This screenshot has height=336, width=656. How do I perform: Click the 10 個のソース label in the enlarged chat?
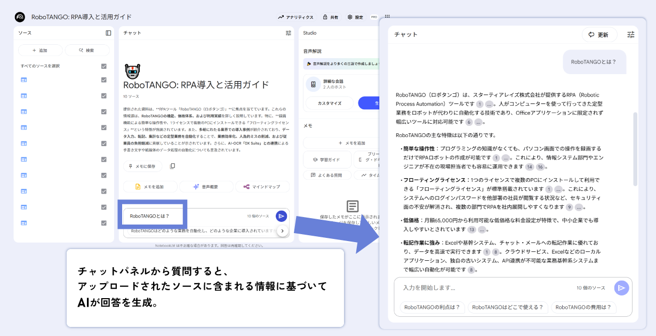point(591,288)
